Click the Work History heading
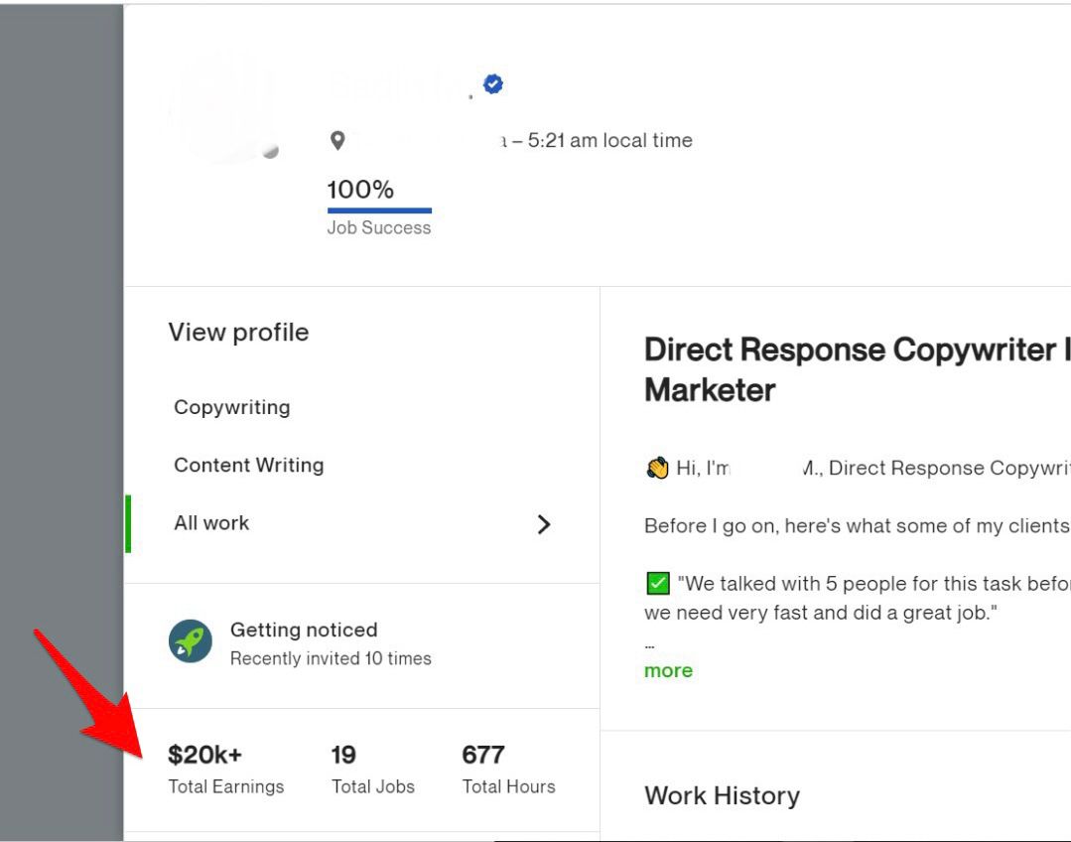Image resolution: width=1071 pixels, height=842 pixels. pos(722,796)
